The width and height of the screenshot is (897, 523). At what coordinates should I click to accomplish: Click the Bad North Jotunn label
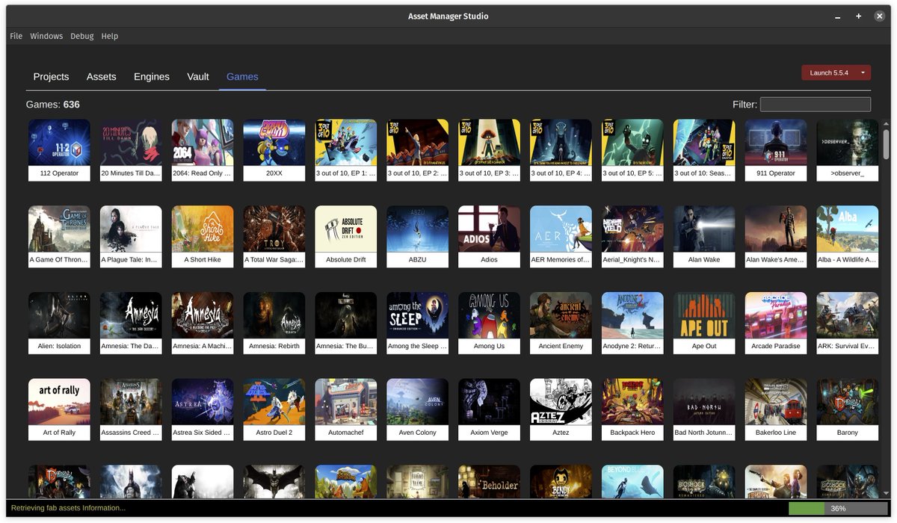704,433
